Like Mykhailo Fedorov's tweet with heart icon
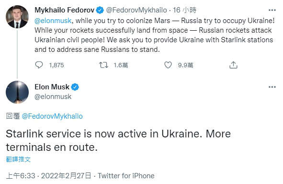283x184 pixels. tap(168, 65)
